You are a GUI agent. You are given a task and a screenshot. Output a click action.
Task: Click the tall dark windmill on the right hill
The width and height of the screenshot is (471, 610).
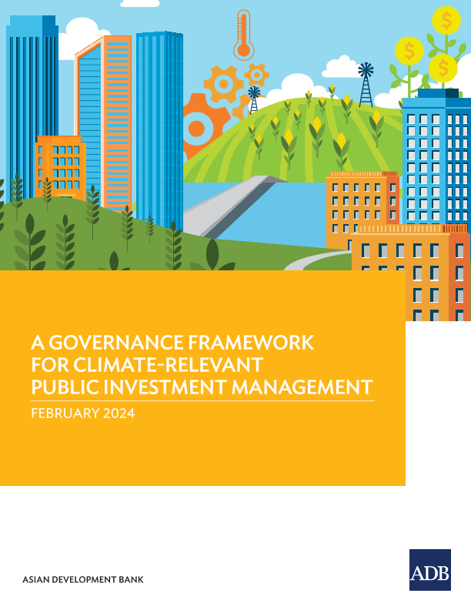pos(366,83)
